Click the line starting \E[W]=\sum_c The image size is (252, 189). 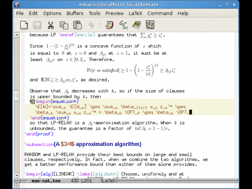click(x=110, y=107)
